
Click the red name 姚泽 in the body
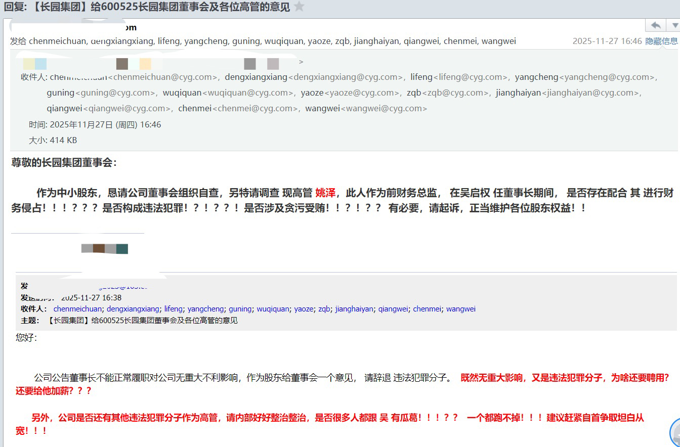click(325, 193)
